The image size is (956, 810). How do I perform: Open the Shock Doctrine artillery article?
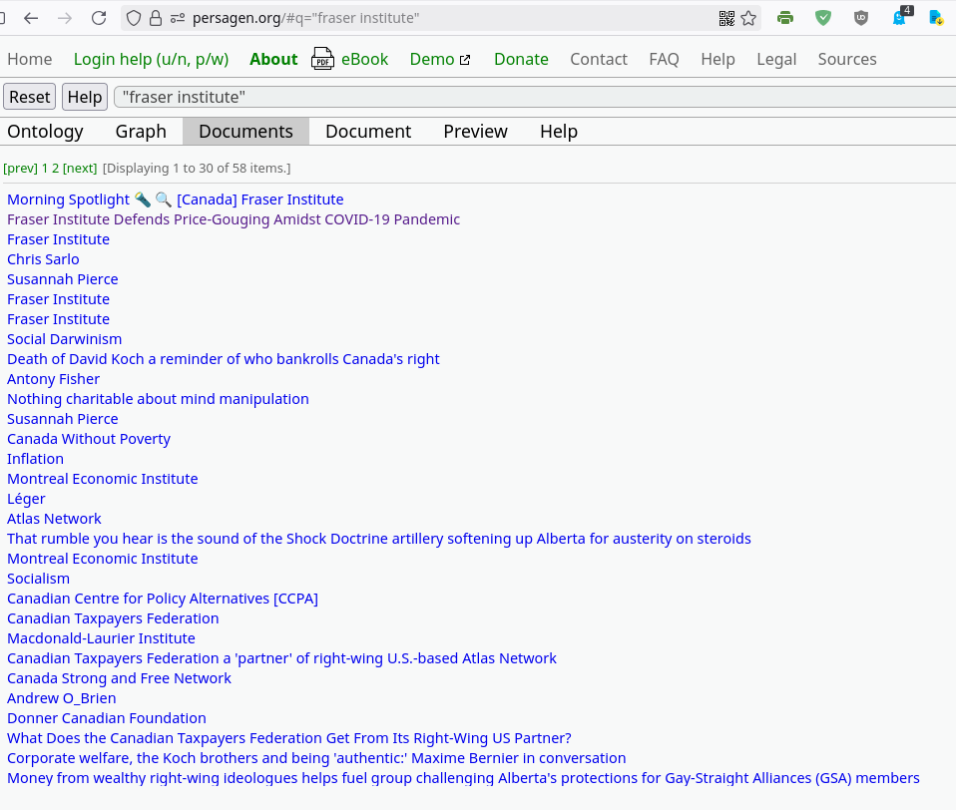coord(379,539)
